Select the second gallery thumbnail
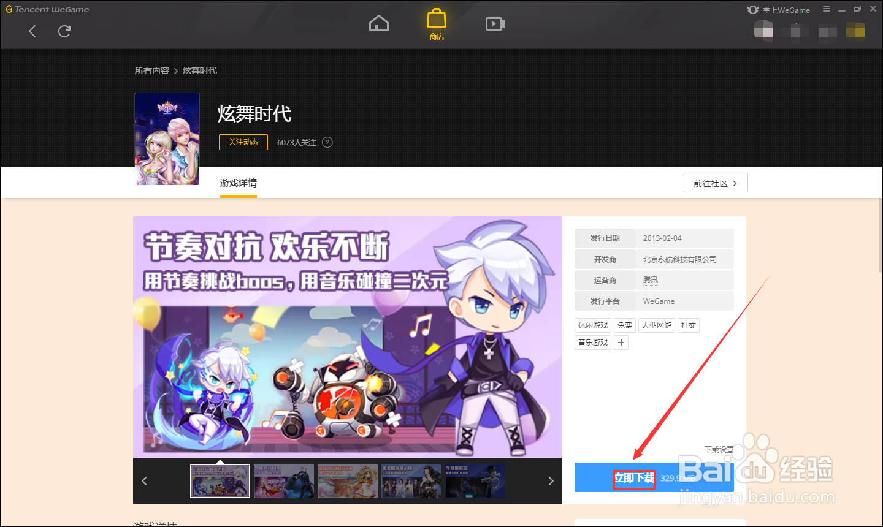The height and width of the screenshot is (527, 883). 284,480
